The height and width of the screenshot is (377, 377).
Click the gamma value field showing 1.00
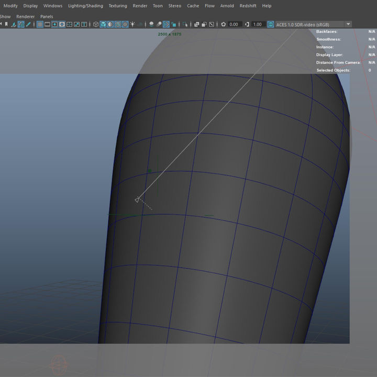click(258, 24)
